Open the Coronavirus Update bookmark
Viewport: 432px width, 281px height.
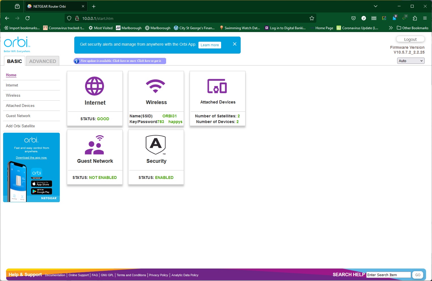coord(357,28)
